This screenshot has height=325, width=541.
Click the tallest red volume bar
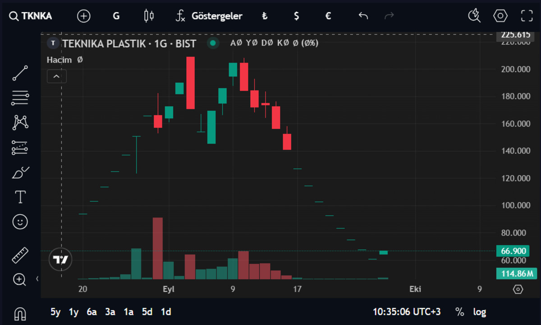pos(157,248)
